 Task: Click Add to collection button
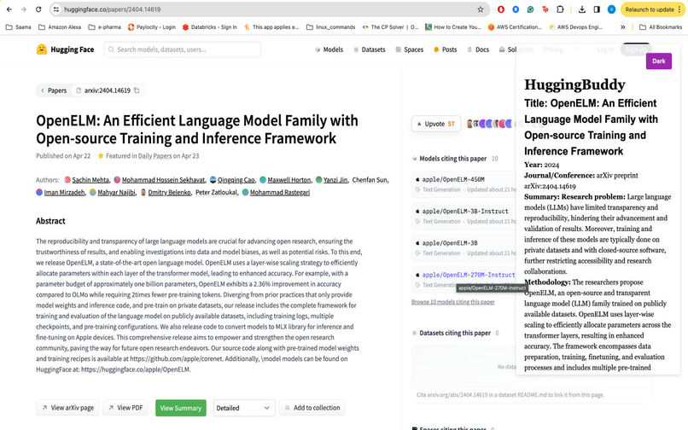point(312,408)
